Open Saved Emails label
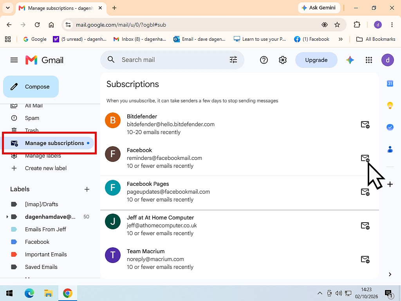This screenshot has height=301, width=401. (41, 267)
